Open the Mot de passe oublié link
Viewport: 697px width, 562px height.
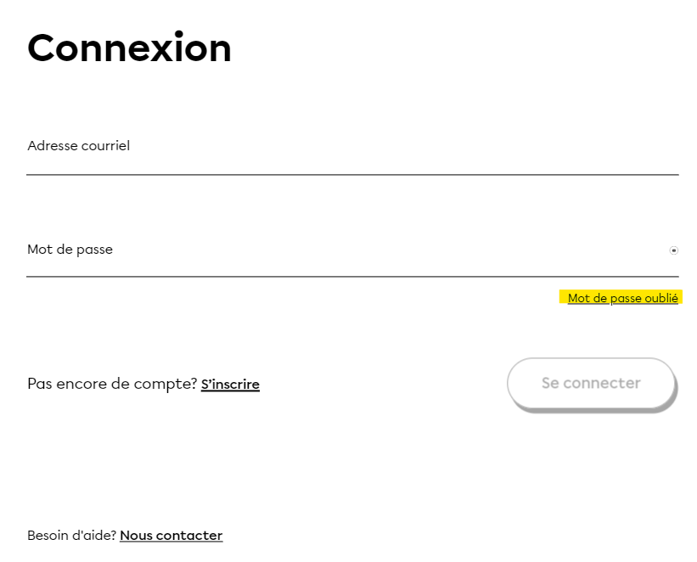coord(622,298)
